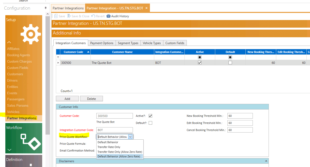Click the Save toolbar icon
This screenshot has height=167, width=310.
(56, 16)
